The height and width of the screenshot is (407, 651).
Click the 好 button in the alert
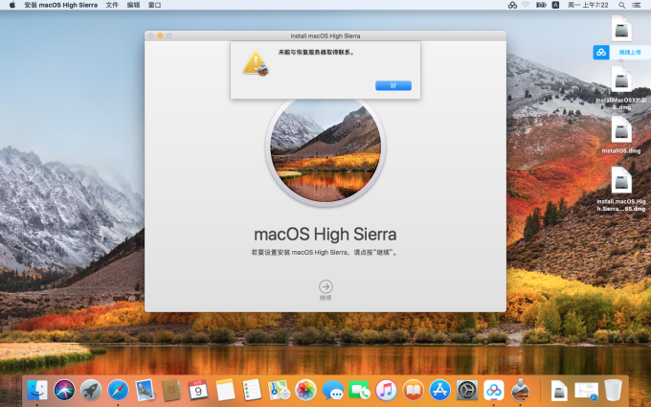pyautogui.click(x=393, y=85)
